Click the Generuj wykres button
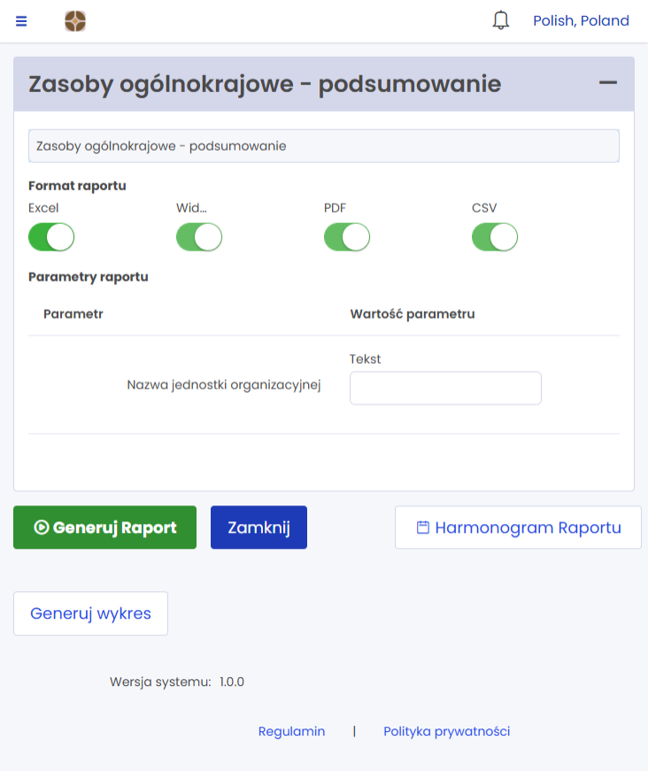This screenshot has width=648, height=771. pyautogui.click(x=90, y=613)
